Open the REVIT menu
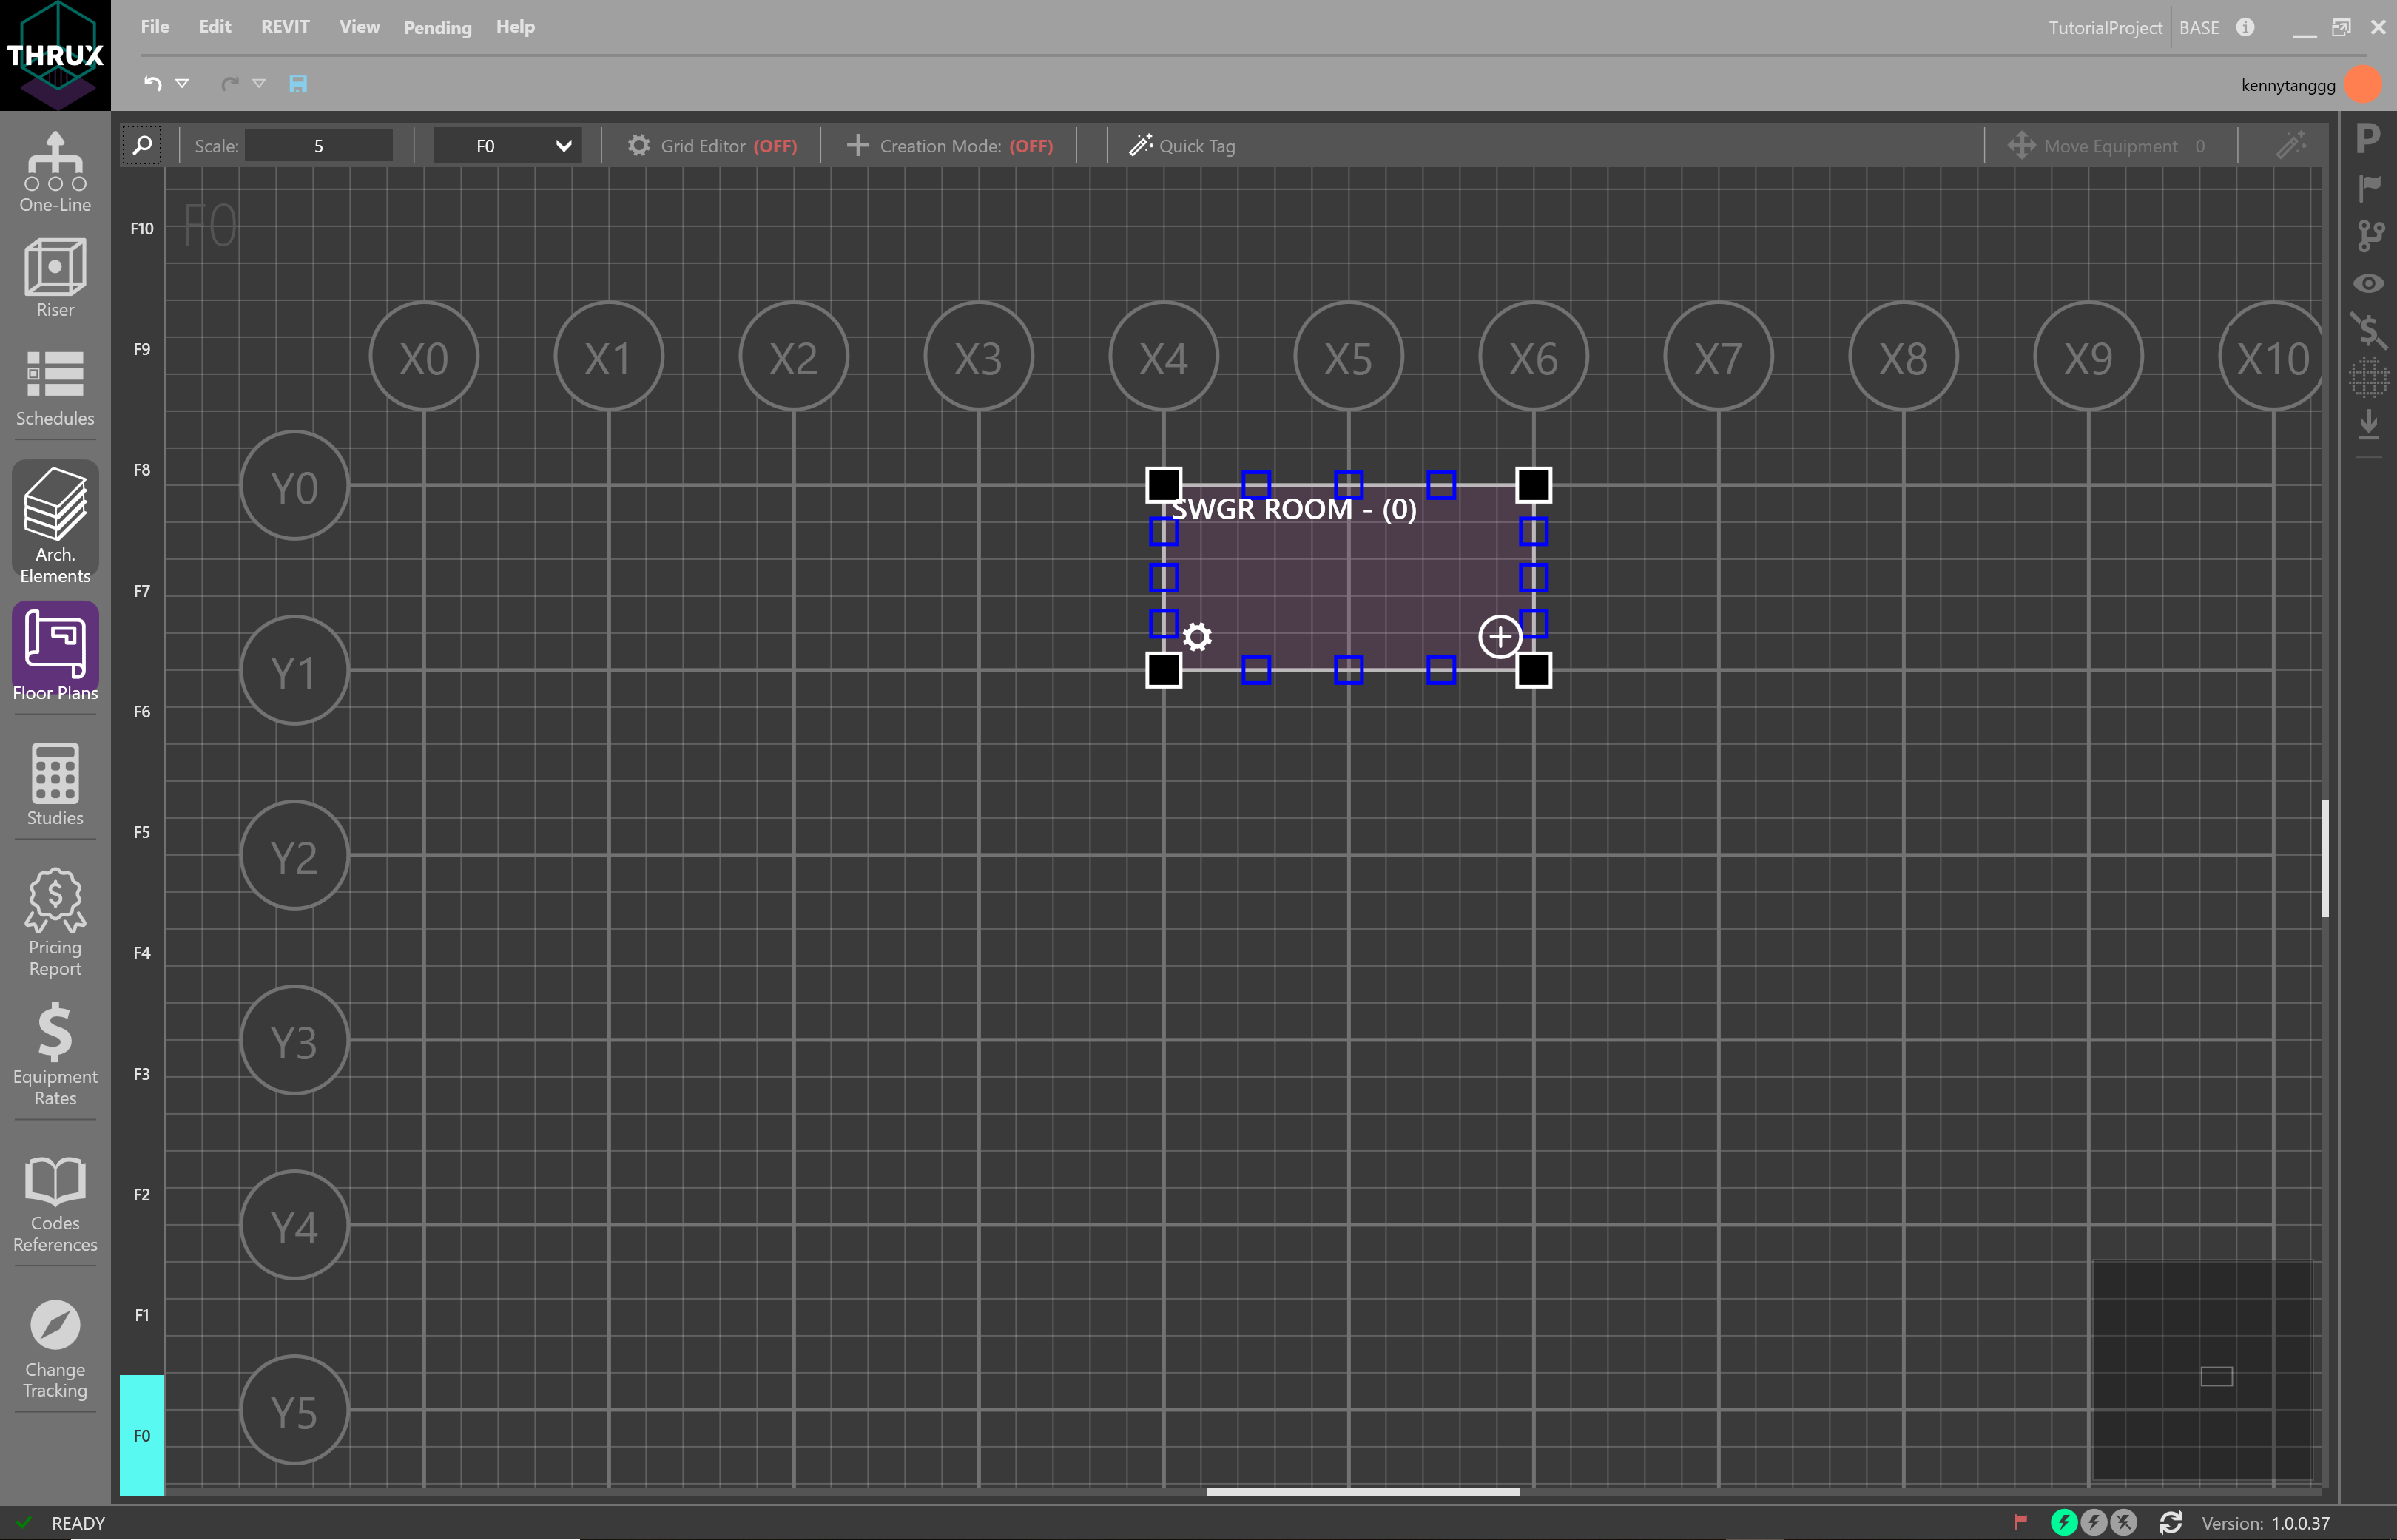This screenshot has width=2397, height=1540. (285, 27)
